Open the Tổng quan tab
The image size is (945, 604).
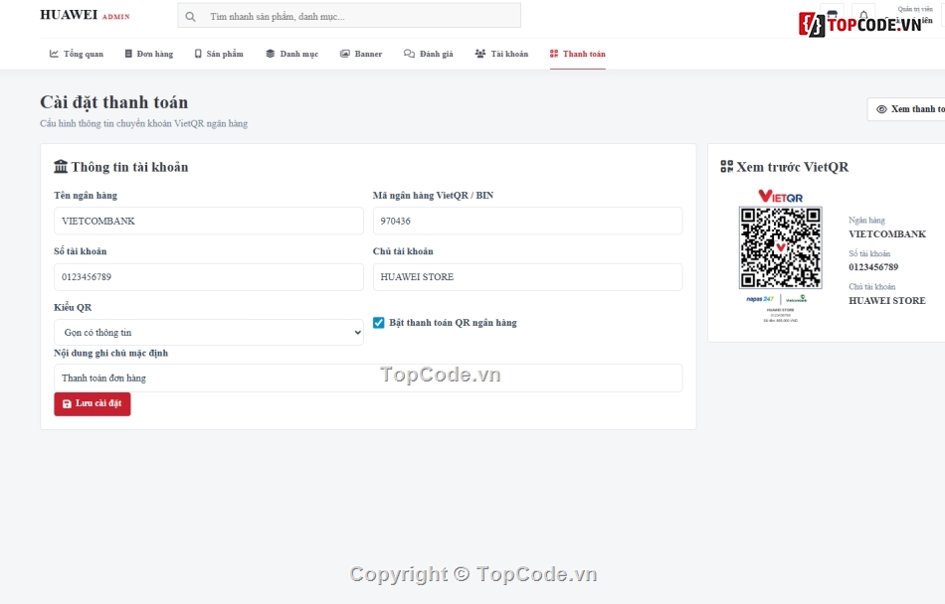click(x=76, y=54)
